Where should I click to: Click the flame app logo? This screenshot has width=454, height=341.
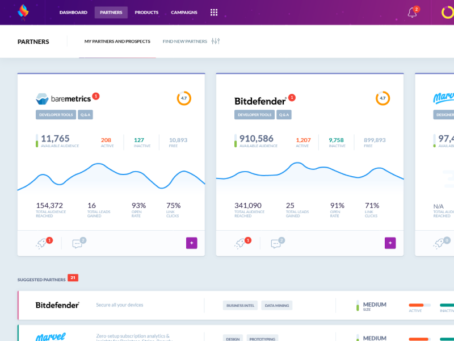(23, 13)
